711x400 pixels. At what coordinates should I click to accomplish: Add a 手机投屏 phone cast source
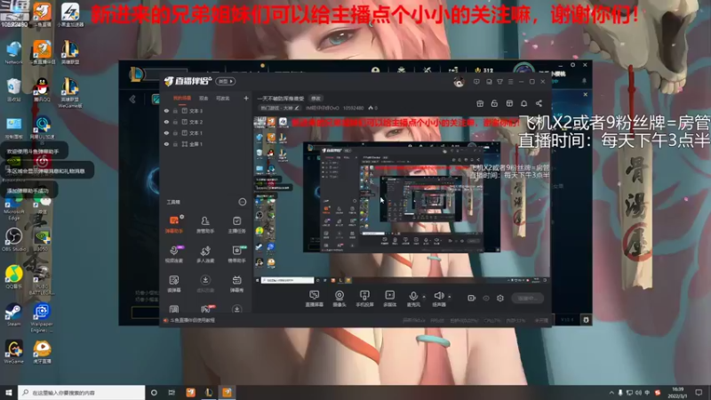364,299
